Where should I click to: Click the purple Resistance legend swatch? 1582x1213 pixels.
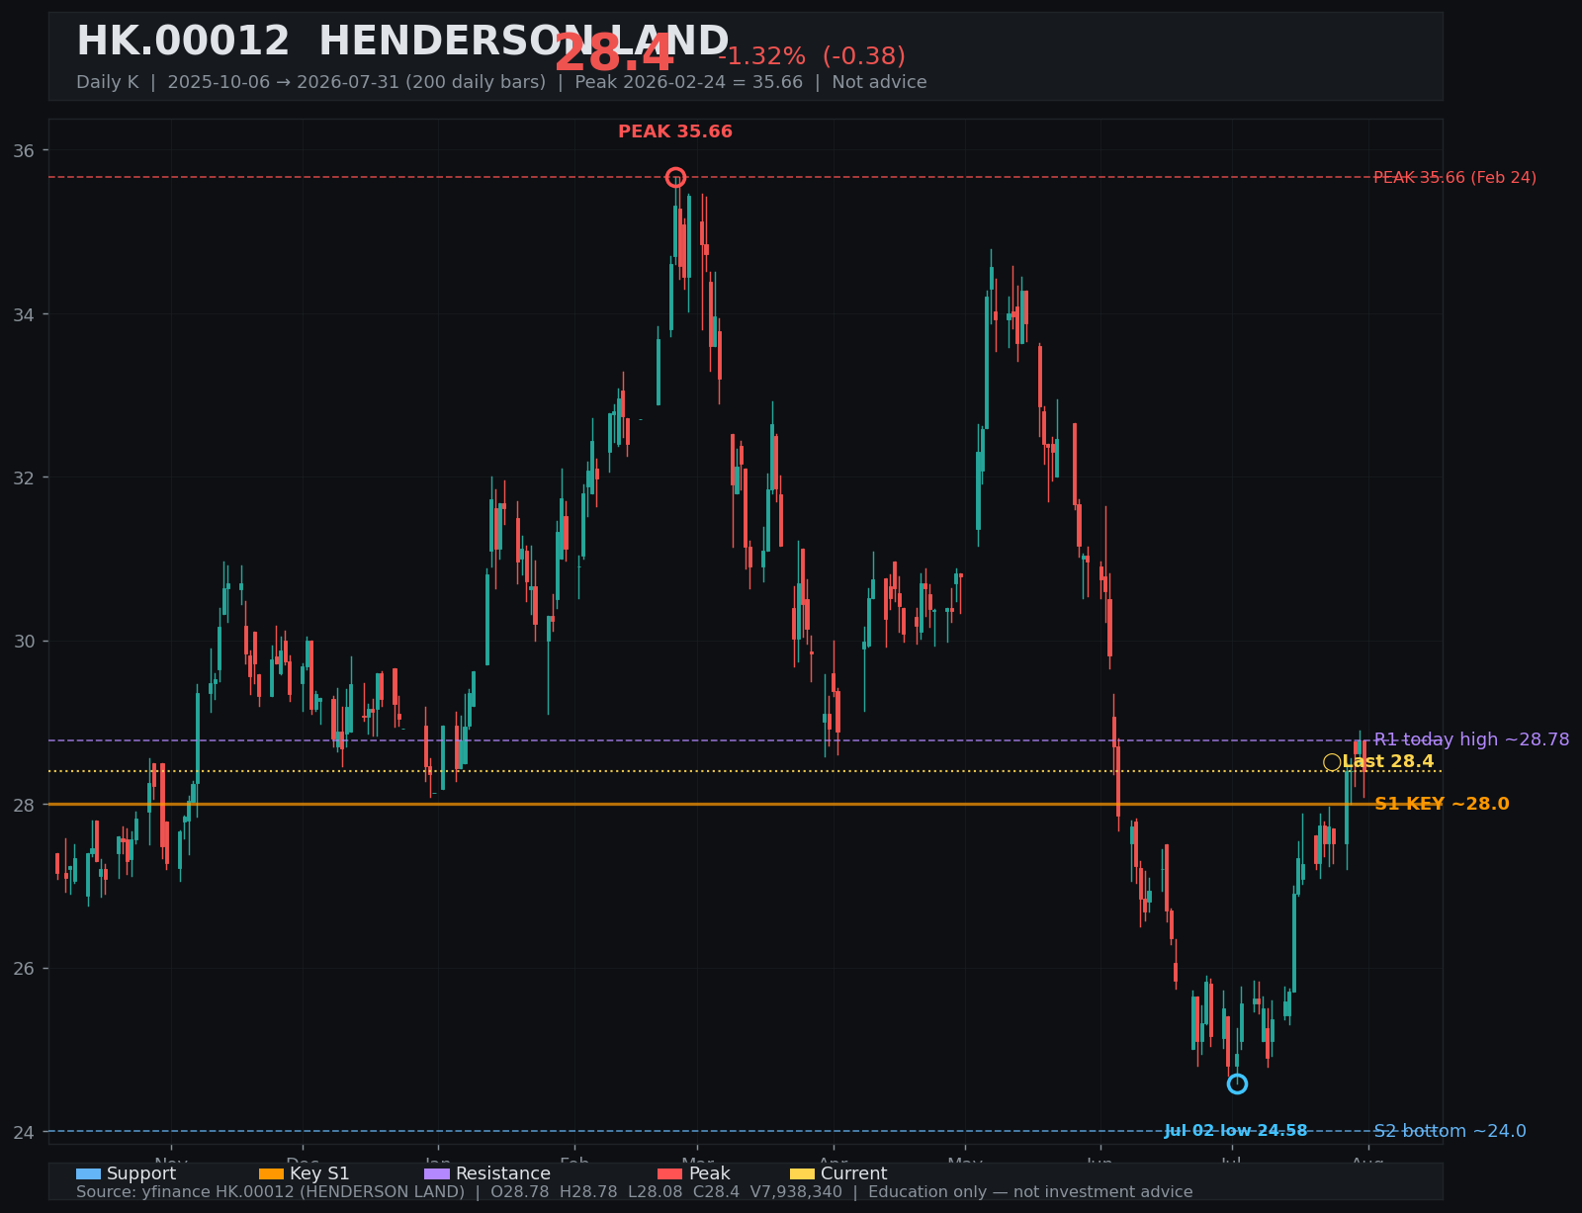[x=437, y=1173]
